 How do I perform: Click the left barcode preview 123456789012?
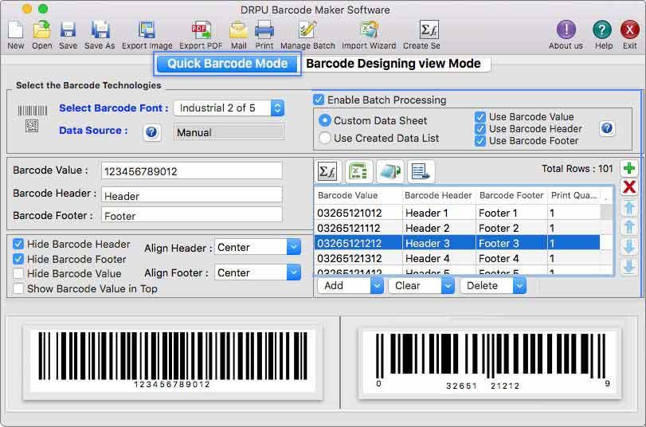[173, 362]
